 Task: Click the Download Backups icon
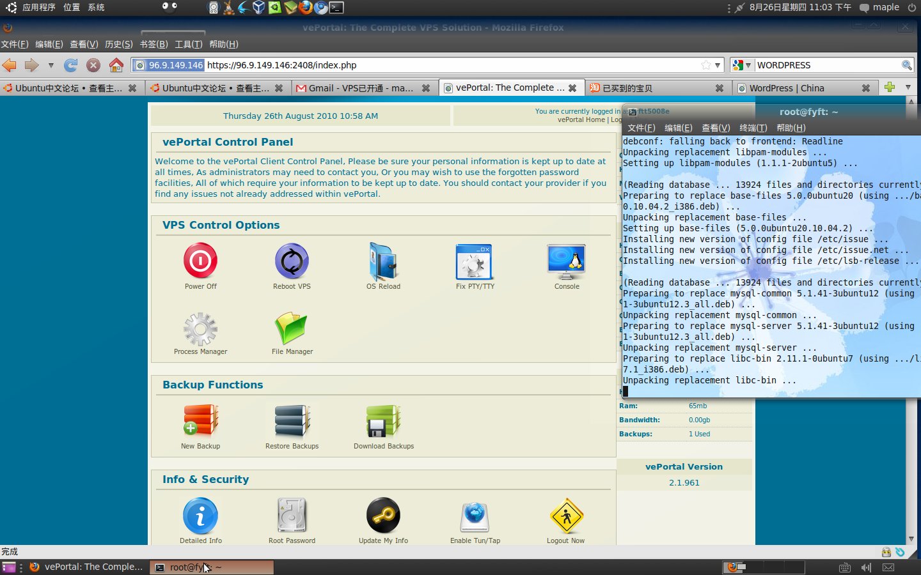tap(383, 421)
